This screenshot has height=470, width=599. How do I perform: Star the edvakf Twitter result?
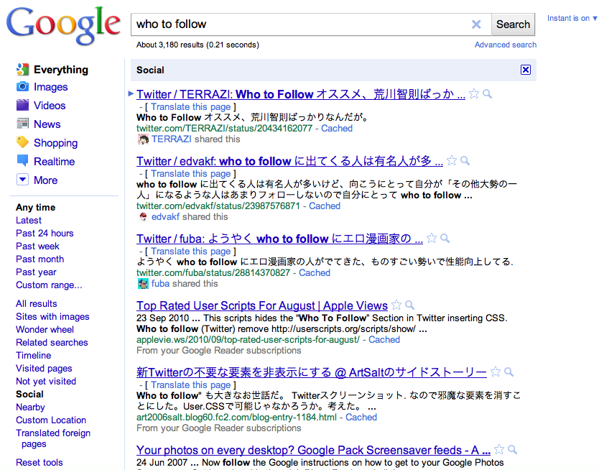pyautogui.click(x=452, y=161)
